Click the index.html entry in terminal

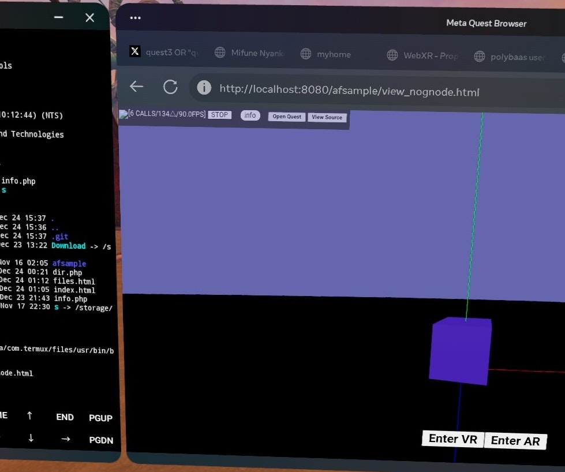(x=74, y=290)
